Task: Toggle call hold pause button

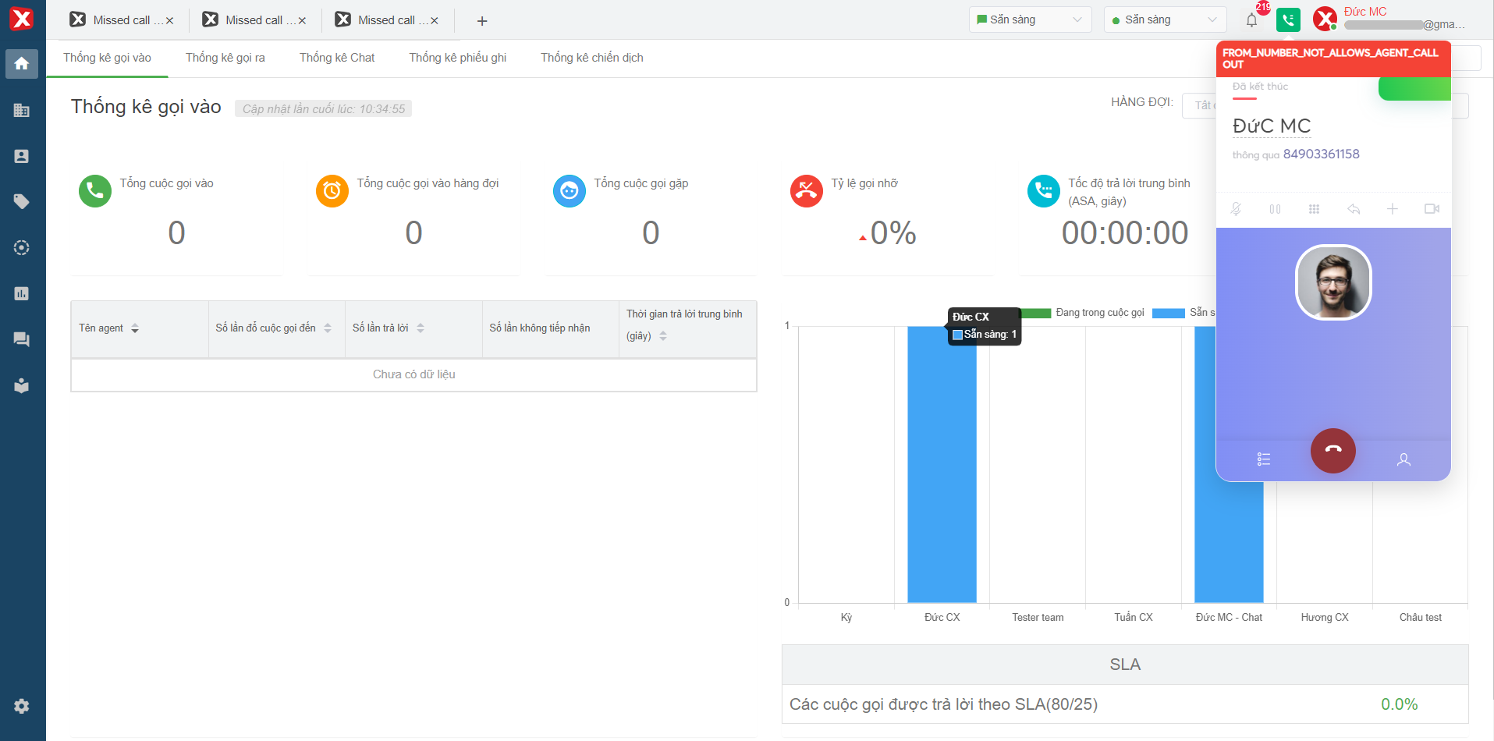Action: (x=1275, y=209)
